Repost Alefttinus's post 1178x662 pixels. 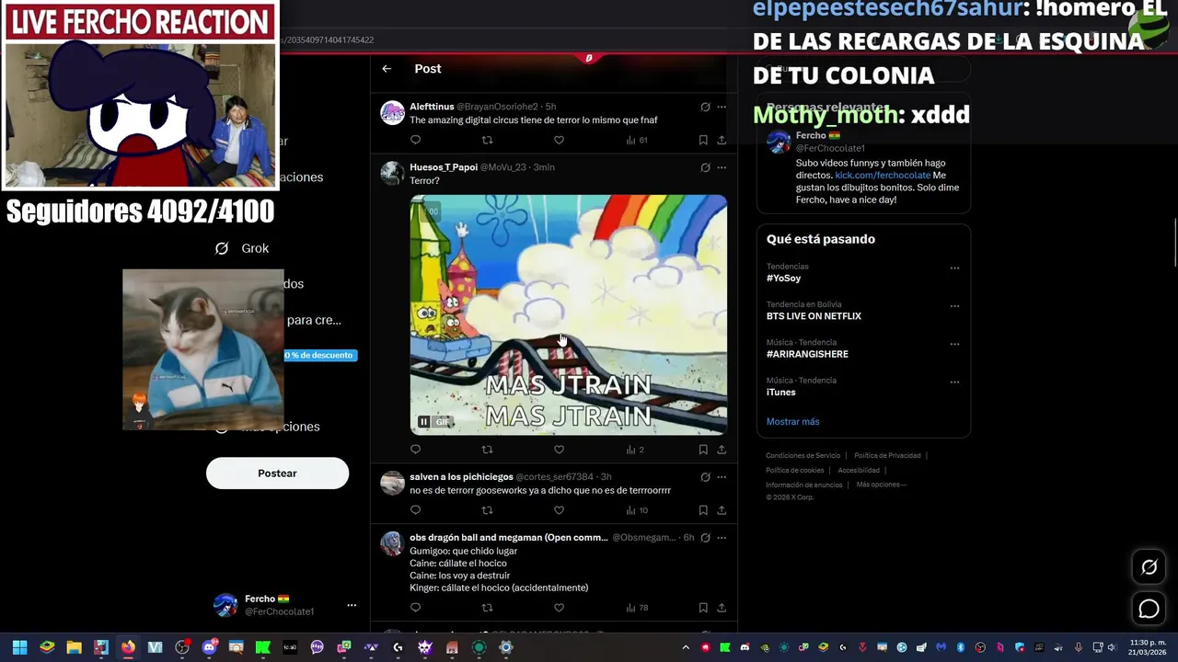click(x=488, y=141)
